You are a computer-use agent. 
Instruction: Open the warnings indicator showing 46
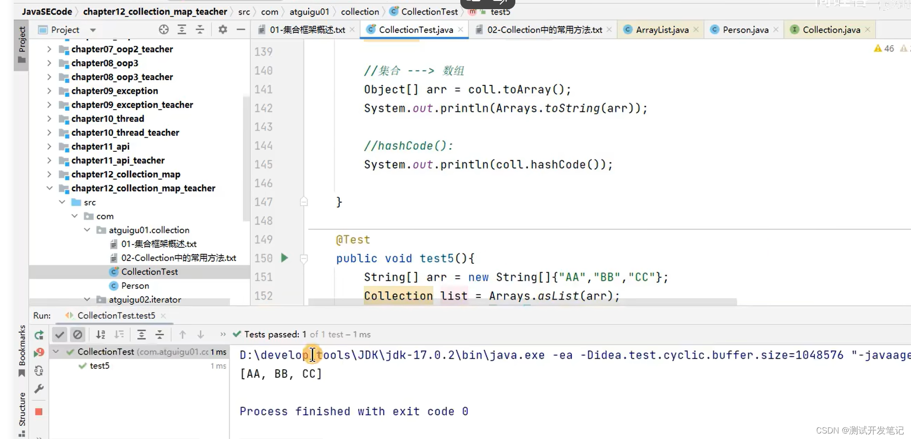[x=884, y=49]
